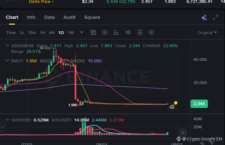Click the CHANGE 22.65% value
Screen dimensions: 225x145
pyautogui.click(x=170, y=46)
